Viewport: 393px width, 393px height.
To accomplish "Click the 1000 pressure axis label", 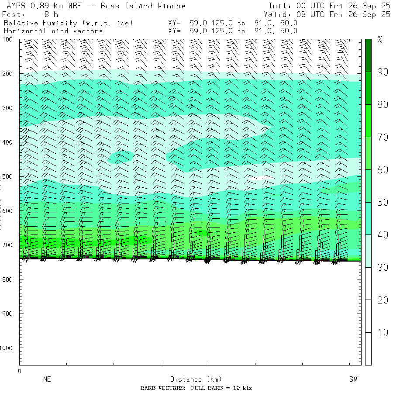I will (9, 348).
